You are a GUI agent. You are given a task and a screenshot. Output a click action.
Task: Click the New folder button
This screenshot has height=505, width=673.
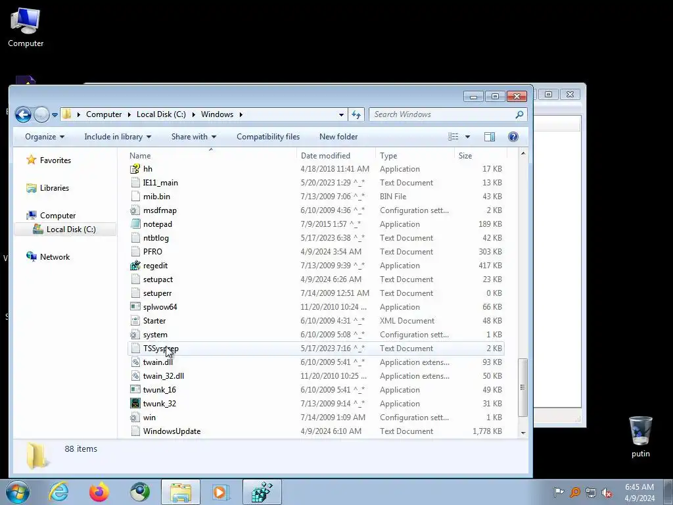coord(338,137)
